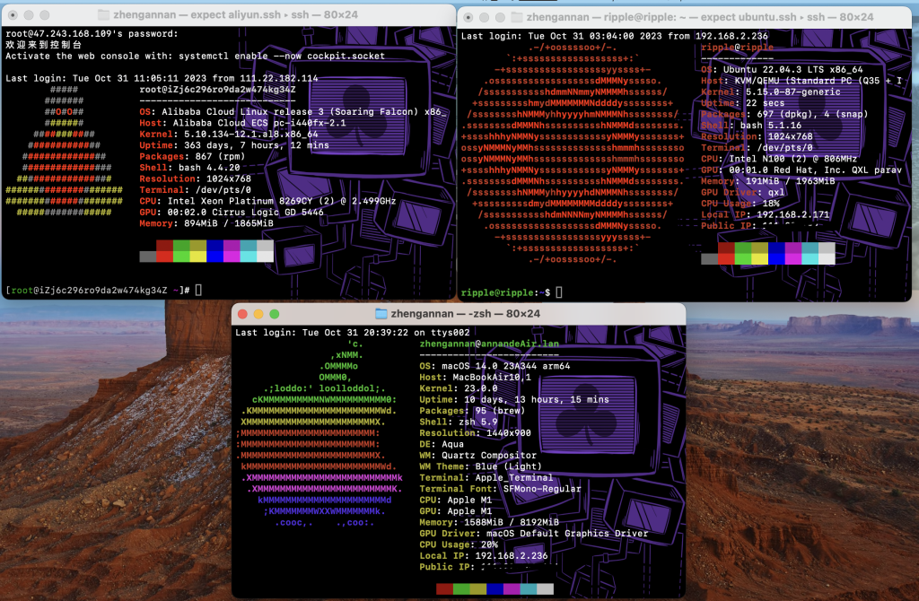Click the 'Shell: bash 5.1.16' line
Screen dimensions: 919x601
[751, 126]
